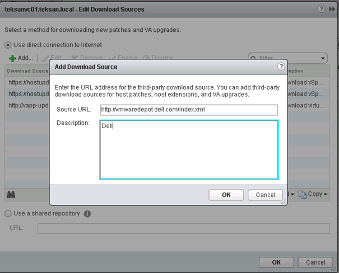Click the binoculars find icon

pyautogui.click(x=11, y=195)
